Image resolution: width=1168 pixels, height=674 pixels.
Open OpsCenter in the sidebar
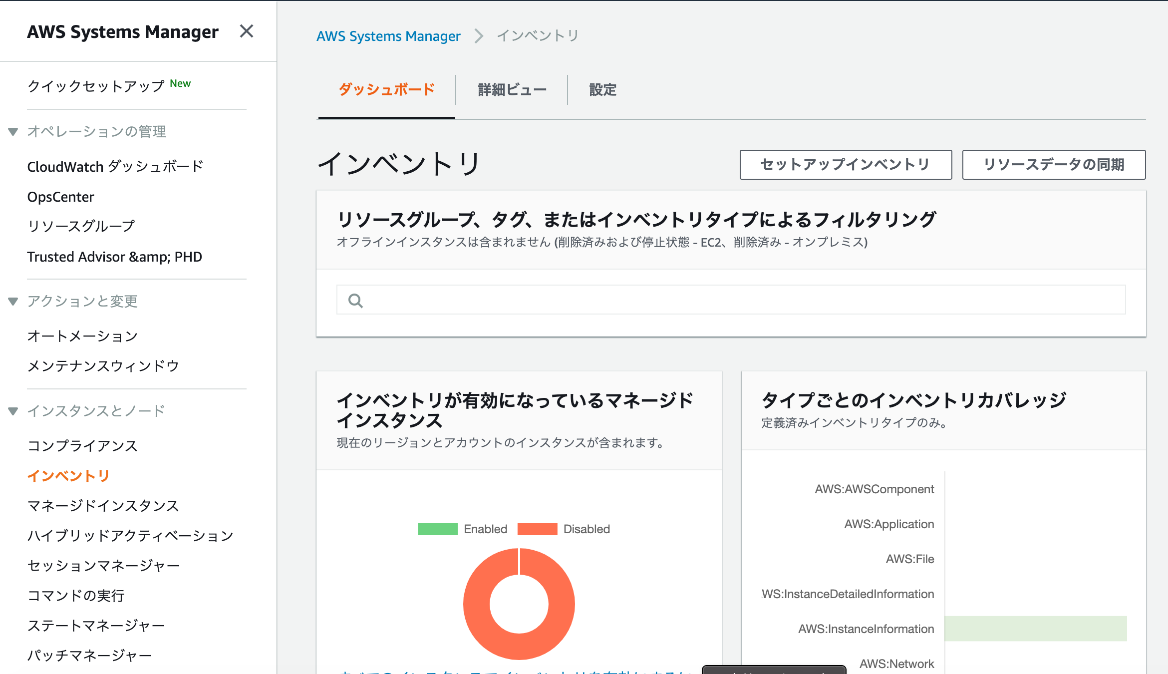point(60,197)
